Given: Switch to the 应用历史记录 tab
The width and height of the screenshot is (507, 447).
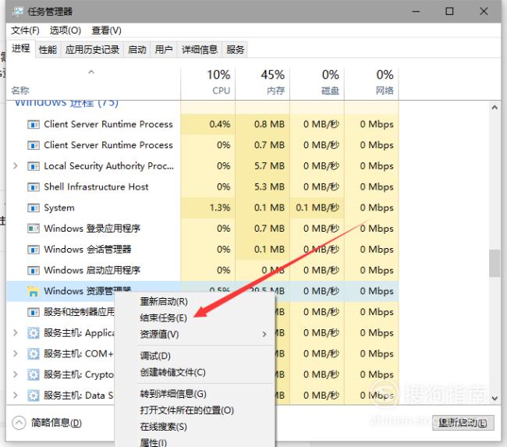Looking at the screenshot, I should point(92,49).
